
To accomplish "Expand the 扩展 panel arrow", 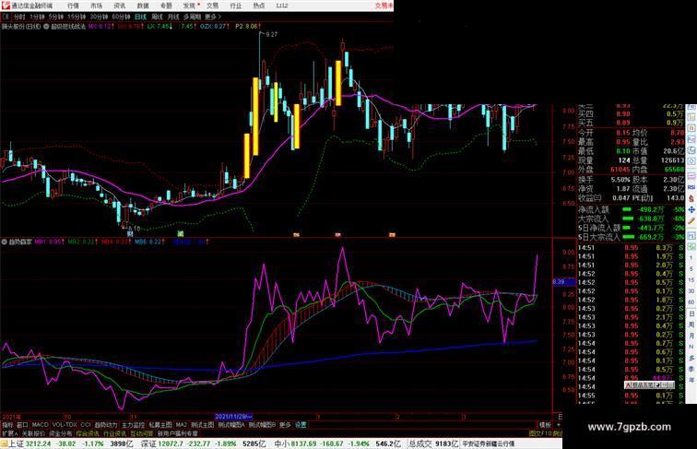I will click(x=10, y=433).
